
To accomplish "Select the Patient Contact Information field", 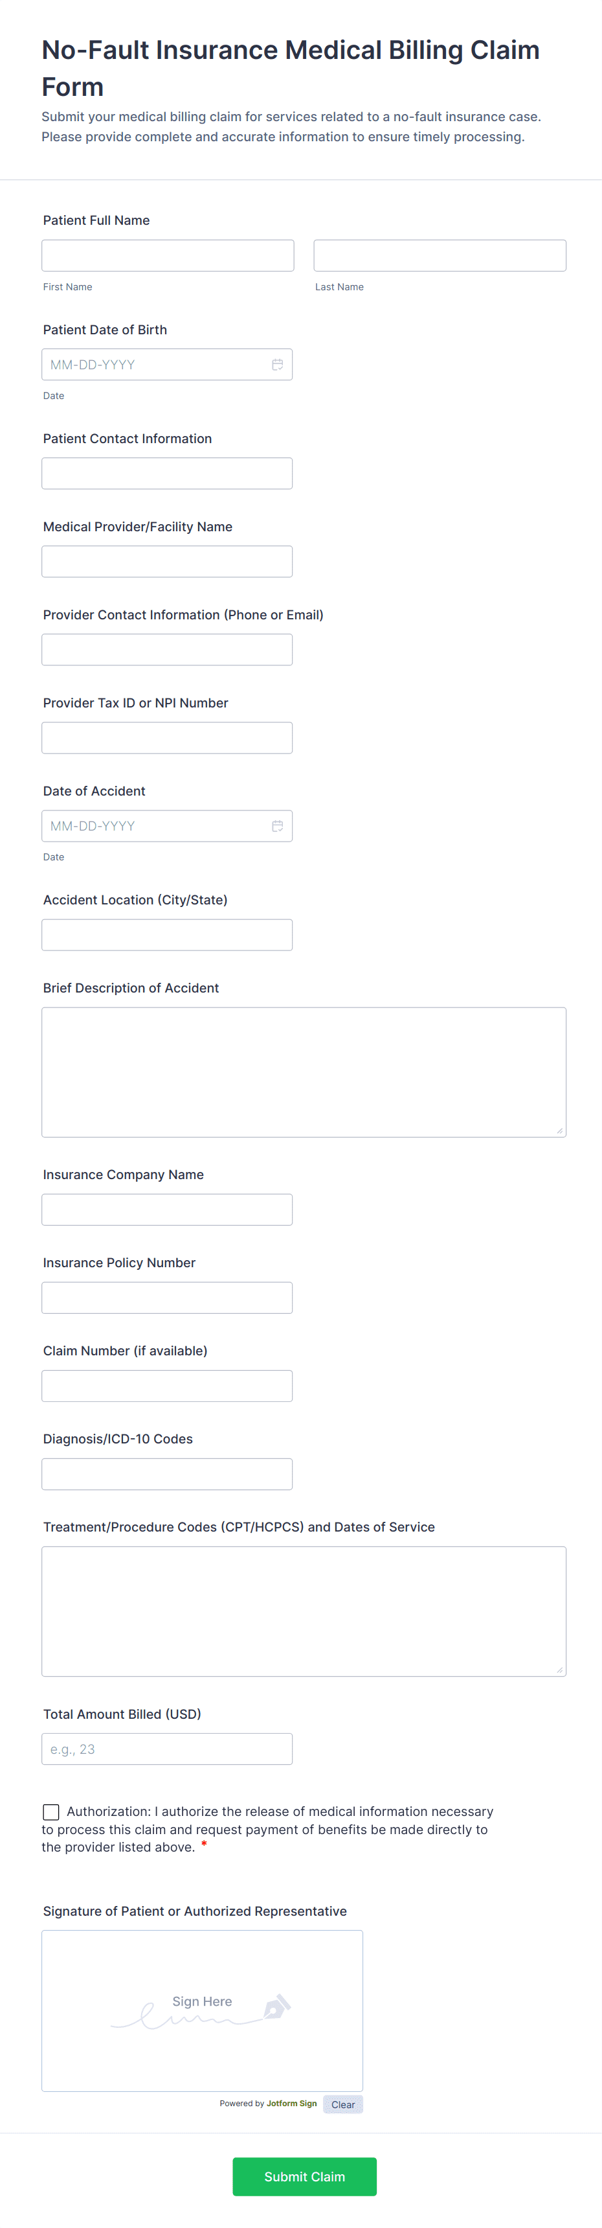I will click(x=167, y=474).
